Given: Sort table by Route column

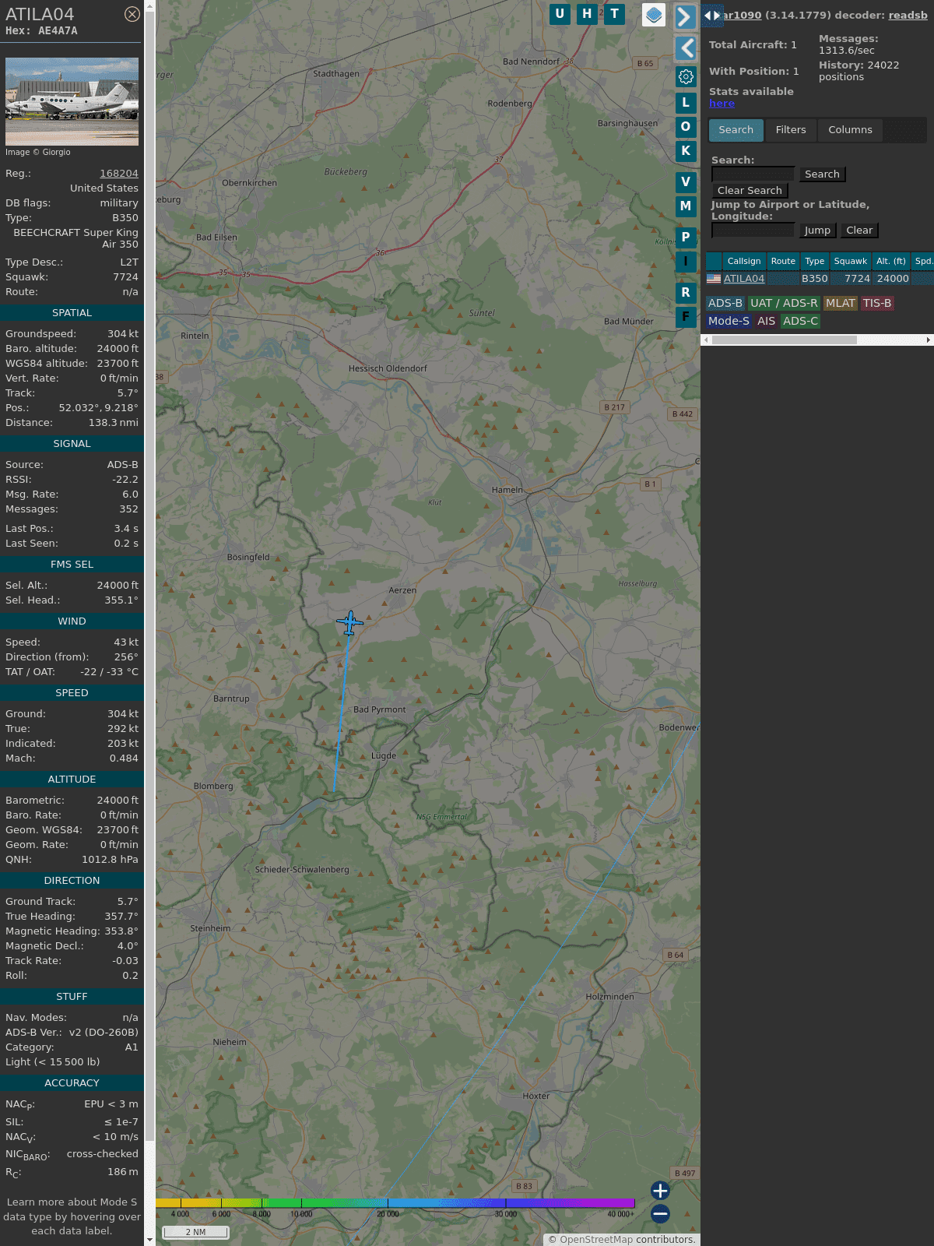Looking at the screenshot, I should coord(783,261).
